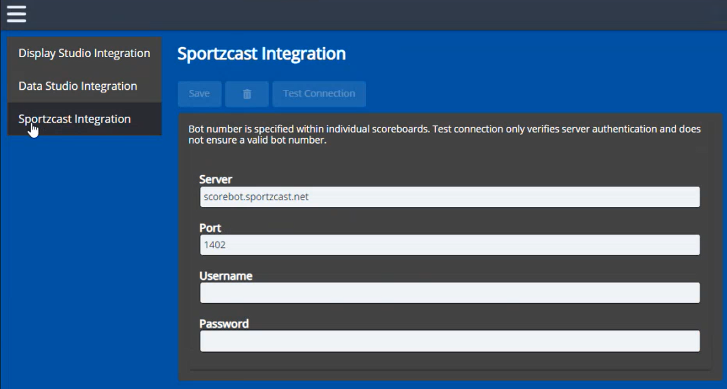The height and width of the screenshot is (389, 727).
Task: Click the Username field label
Action: (x=225, y=276)
